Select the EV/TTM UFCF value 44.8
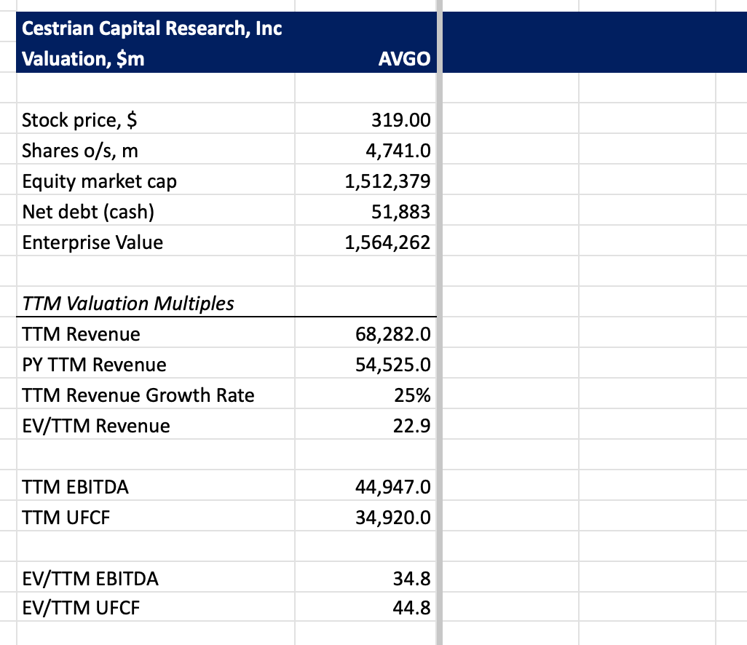Viewport: 747px width, 645px height. coord(365,606)
